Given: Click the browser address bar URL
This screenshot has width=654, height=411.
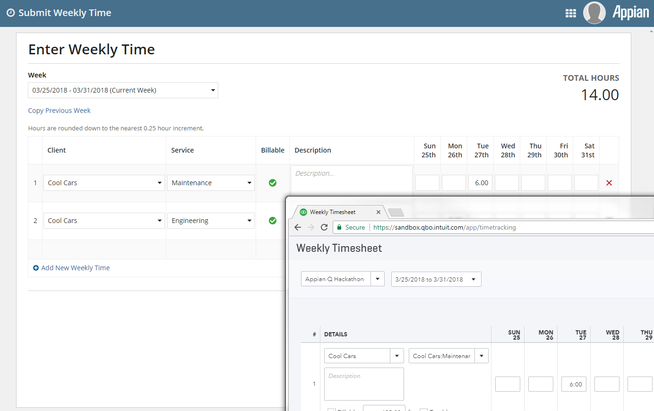Looking at the screenshot, I should click(445, 227).
